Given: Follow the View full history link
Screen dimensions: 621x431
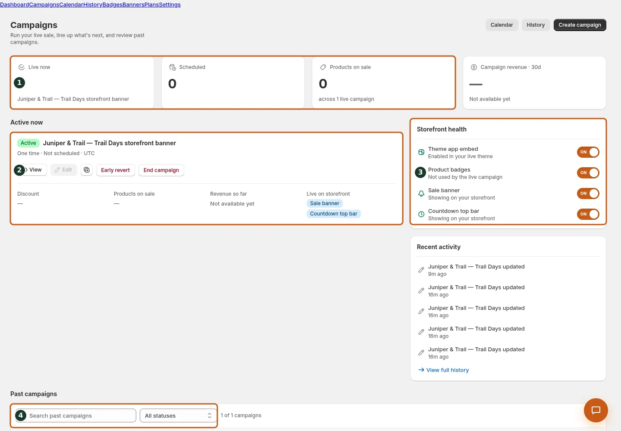Looking at the screenshot, I should [443, 370].
